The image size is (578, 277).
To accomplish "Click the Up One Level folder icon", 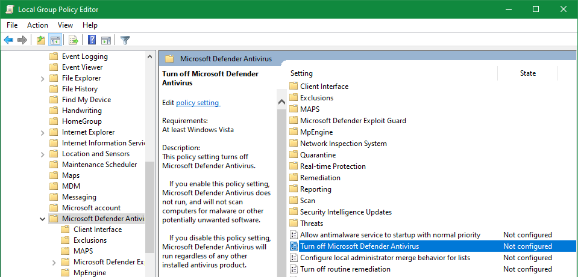I will click(40, 40).
